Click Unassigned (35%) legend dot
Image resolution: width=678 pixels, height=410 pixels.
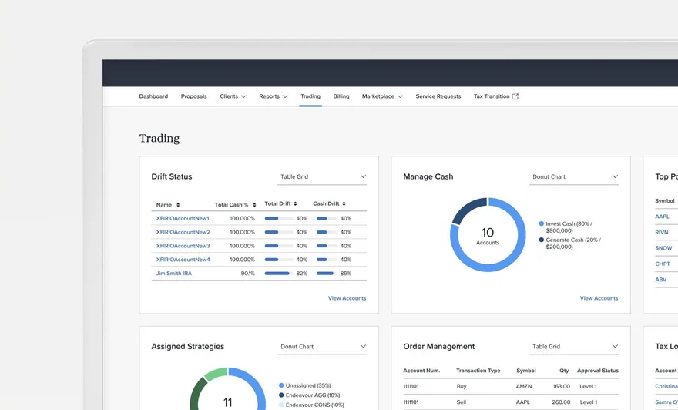(x=281, y=385)
